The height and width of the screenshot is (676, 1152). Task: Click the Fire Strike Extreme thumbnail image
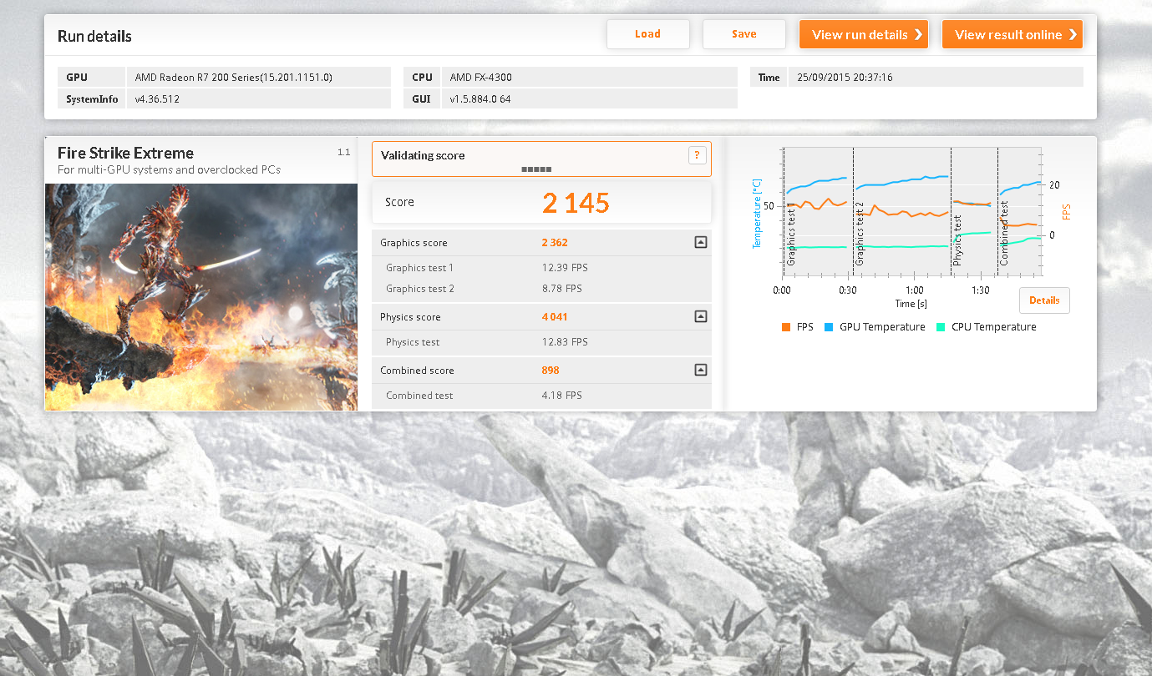click(200, 297)
